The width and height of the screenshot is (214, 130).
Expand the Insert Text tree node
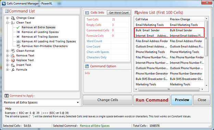pos(8,65)
